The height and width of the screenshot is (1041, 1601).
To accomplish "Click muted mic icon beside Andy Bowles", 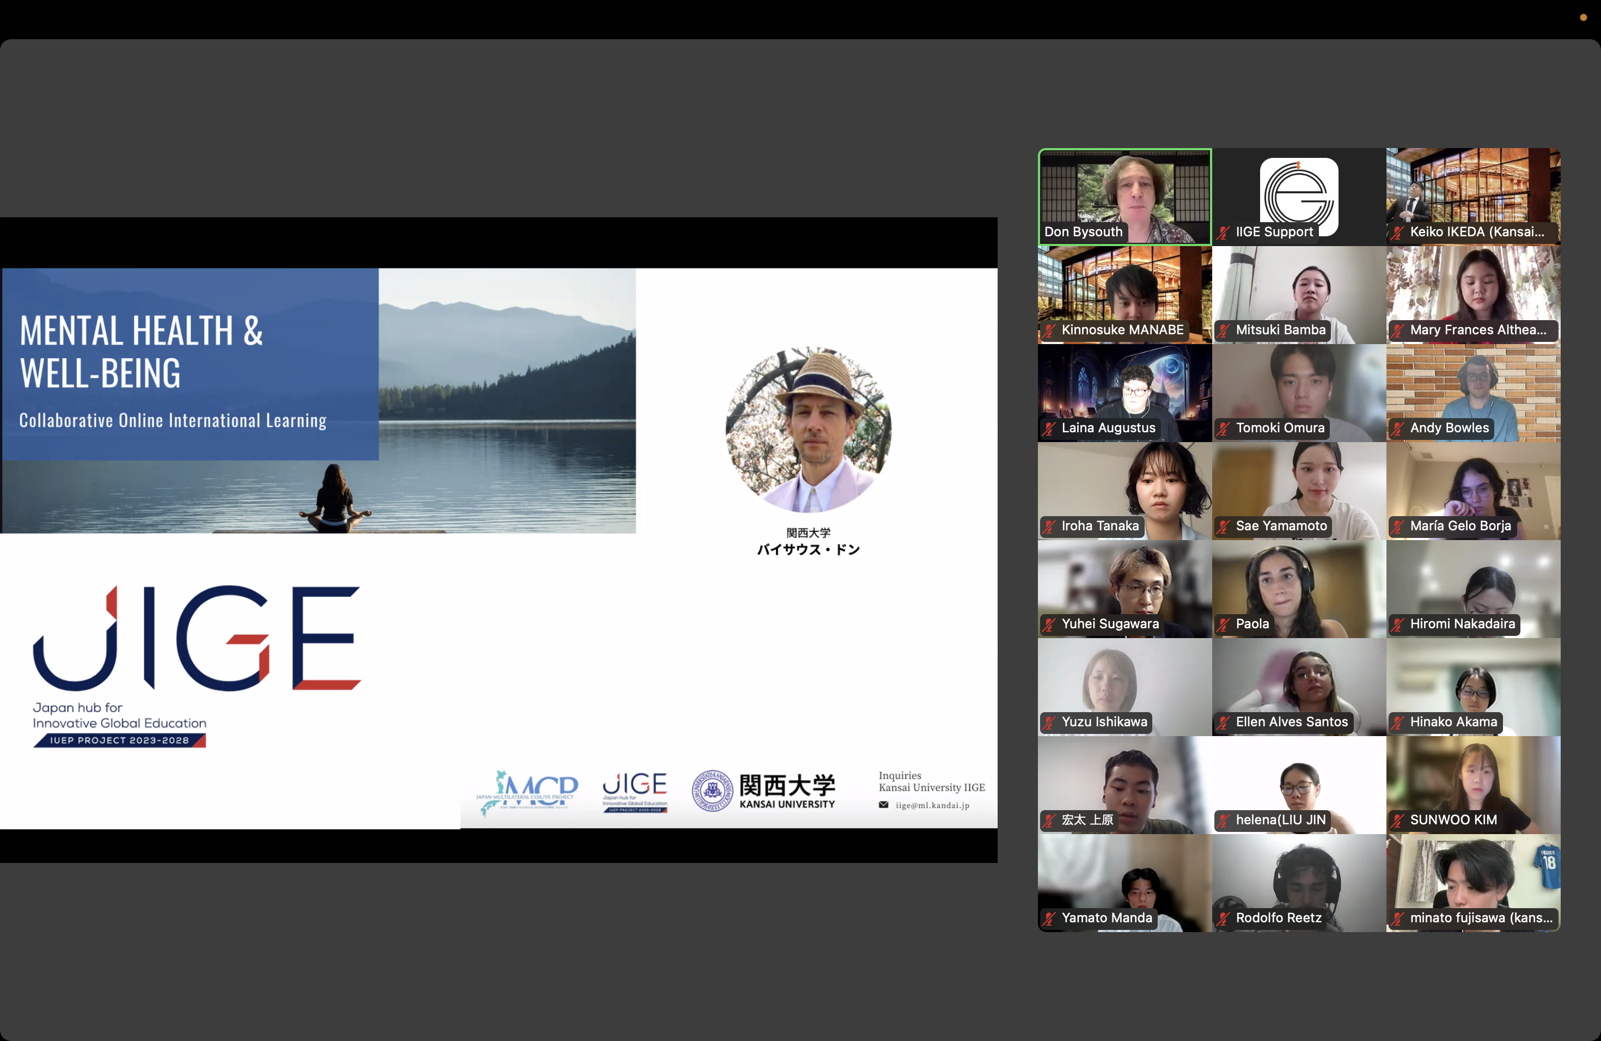I will (x=1398, y=428).
